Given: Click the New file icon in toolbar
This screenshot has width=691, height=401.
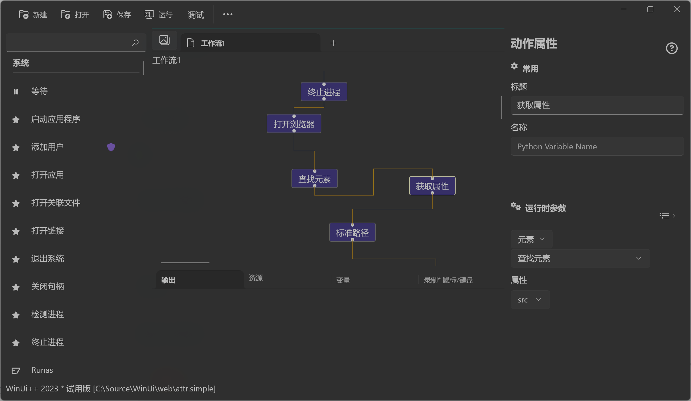Looking at the screenshot, I should point(24,15).
